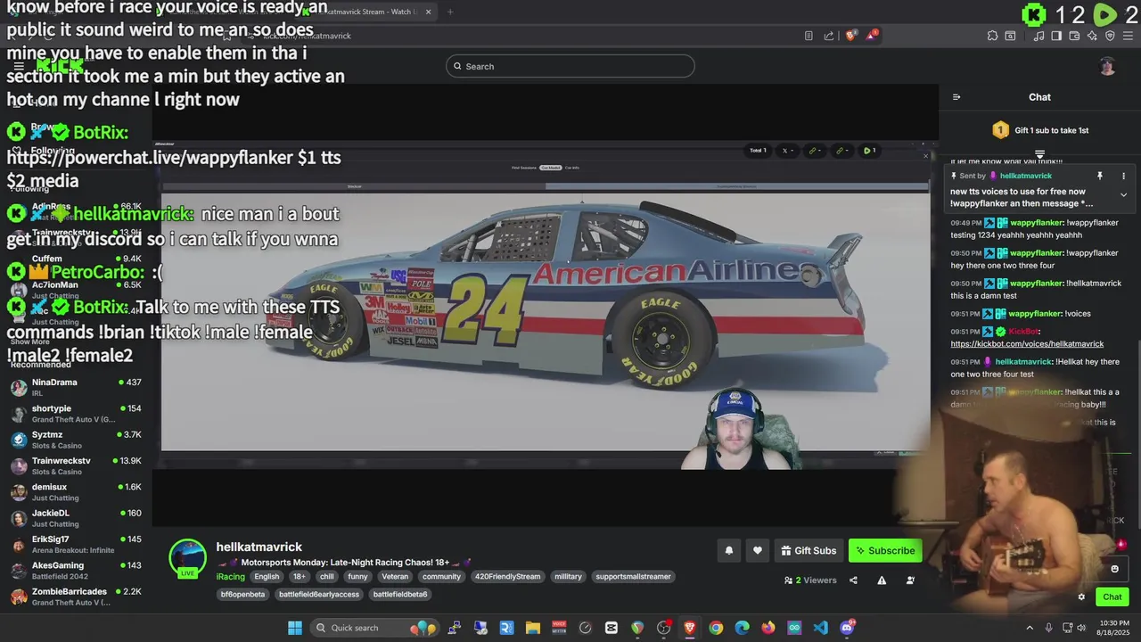Open Discord from the taskbar

(847, 628)
